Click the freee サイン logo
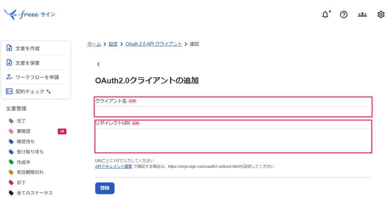Image resolution: width=391 pixels, height=197 pixels. [x=29, y=15]
